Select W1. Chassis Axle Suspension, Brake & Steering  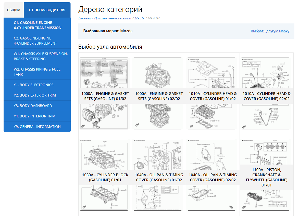(37, 56)
